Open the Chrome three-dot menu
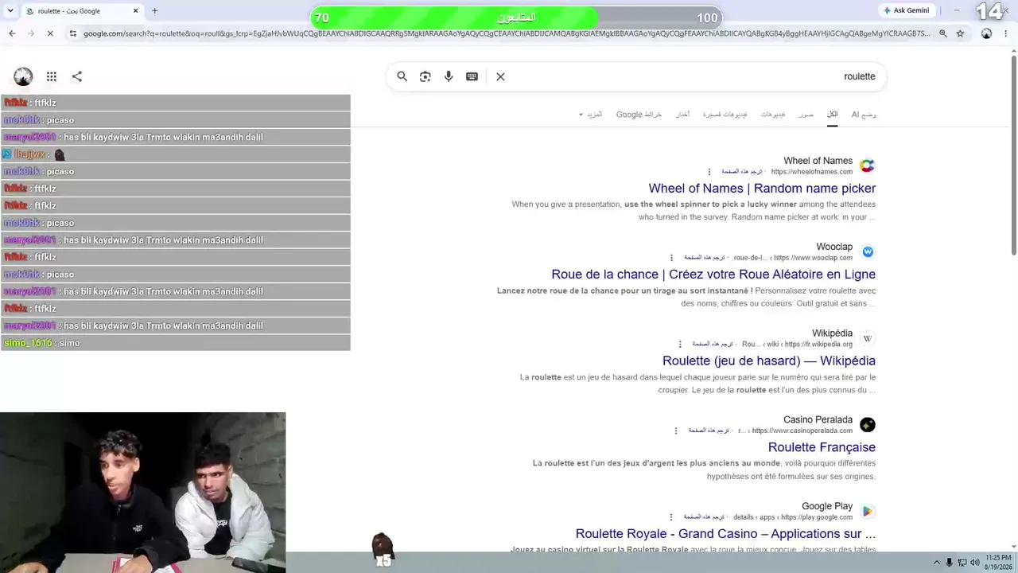Image resolution: width=1018 pixels, height=573 pixels. pos(1004,33)
